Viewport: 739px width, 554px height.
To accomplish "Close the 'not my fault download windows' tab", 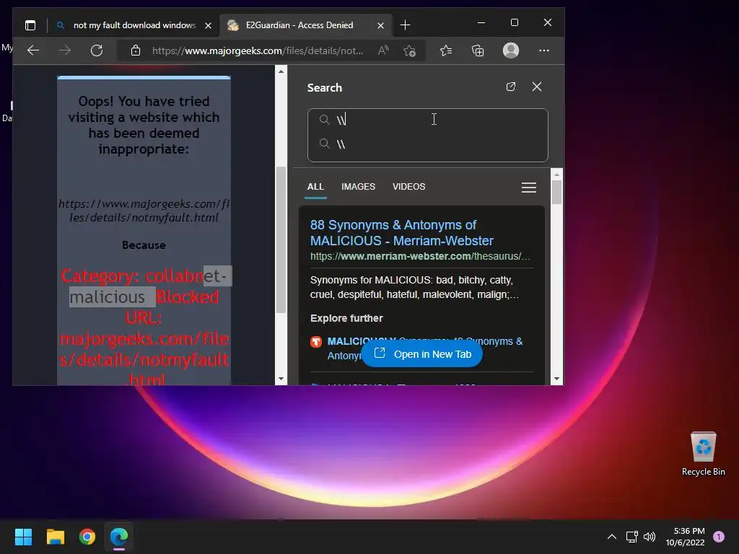I will [x=208, y=25].
